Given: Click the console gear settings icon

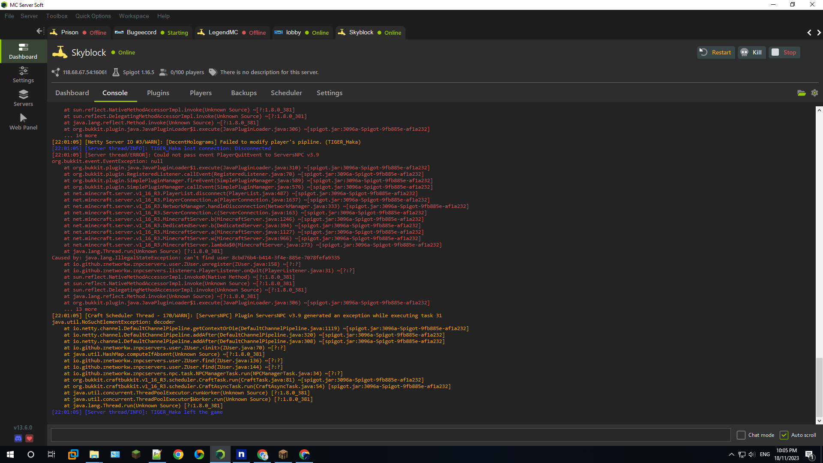Looking at the screenshot, I should click(814, 93).
